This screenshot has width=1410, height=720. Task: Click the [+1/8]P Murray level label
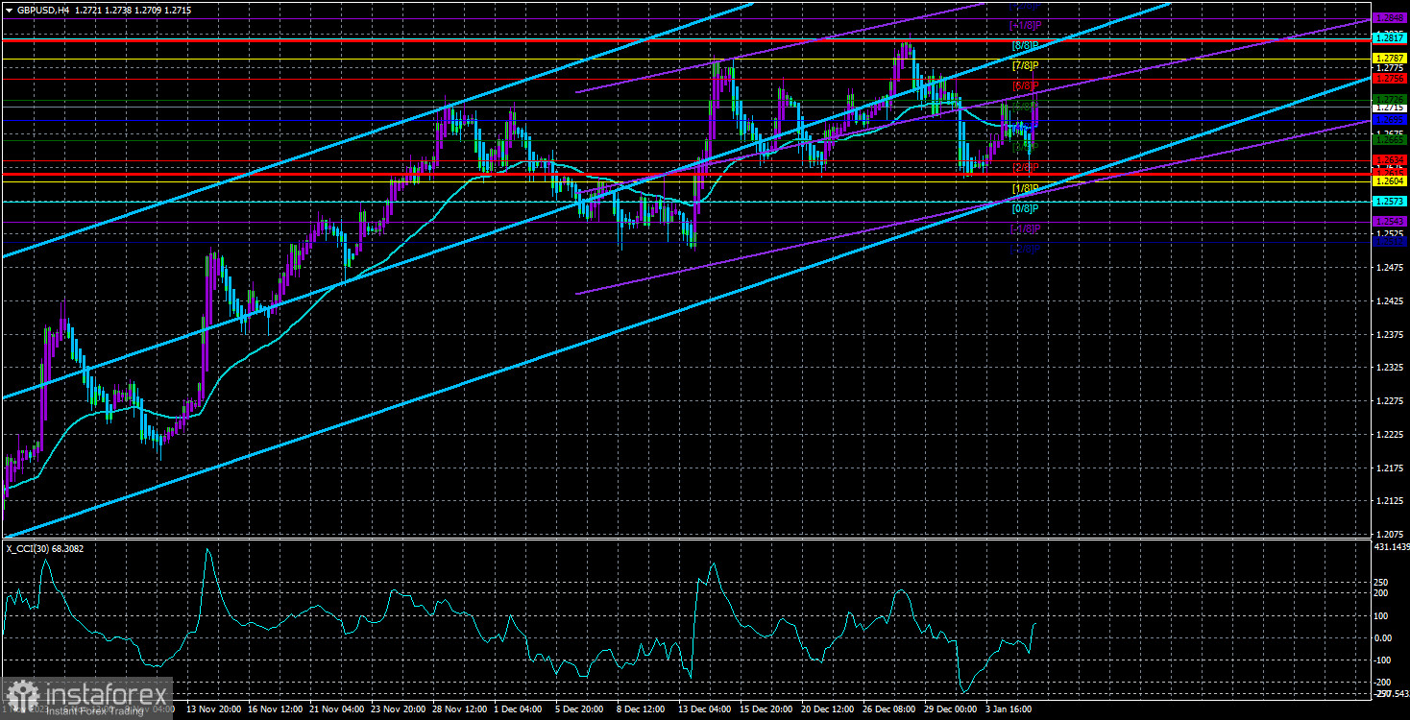click(1023, 25)
